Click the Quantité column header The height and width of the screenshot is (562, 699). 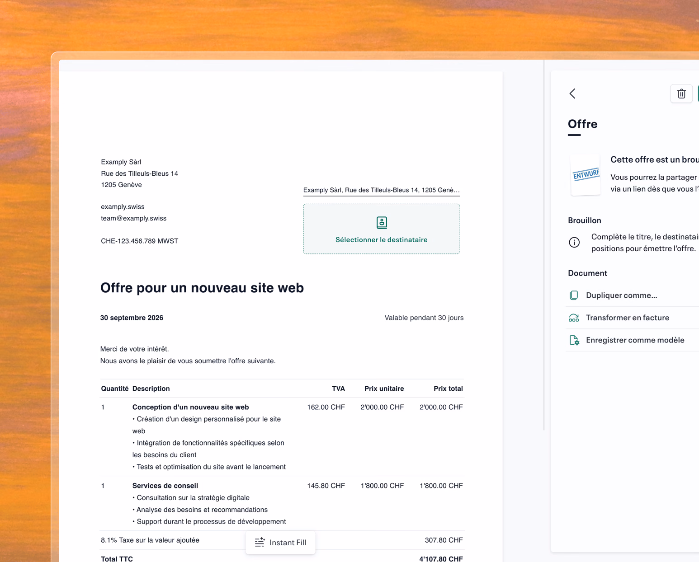[114, 389]
